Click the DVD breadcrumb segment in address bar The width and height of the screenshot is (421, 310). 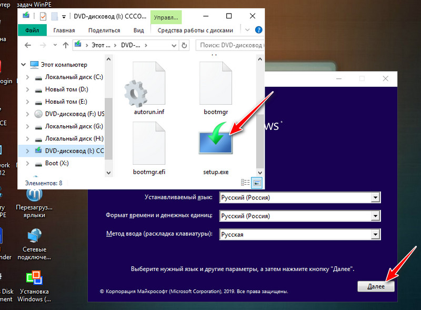coord(131,45)
